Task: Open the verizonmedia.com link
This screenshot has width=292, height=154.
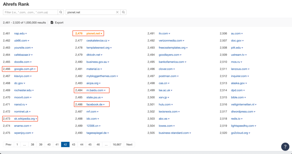Action: [x=171, y=40]
